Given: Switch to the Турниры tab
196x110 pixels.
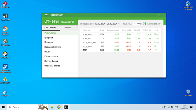Looking at the screenshot, I should coord(66,28).
